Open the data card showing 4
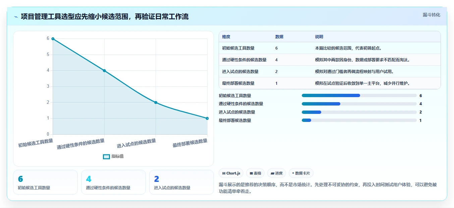The height and width of the screenshot is (208, 454). pyautogui.click(x=113, y=182)
